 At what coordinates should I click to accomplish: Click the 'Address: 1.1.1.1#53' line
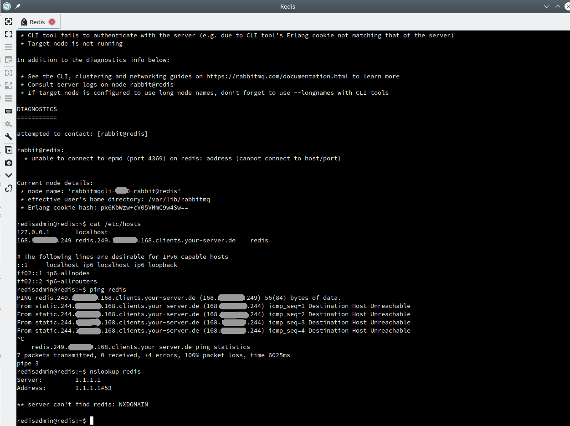point(64,388)
